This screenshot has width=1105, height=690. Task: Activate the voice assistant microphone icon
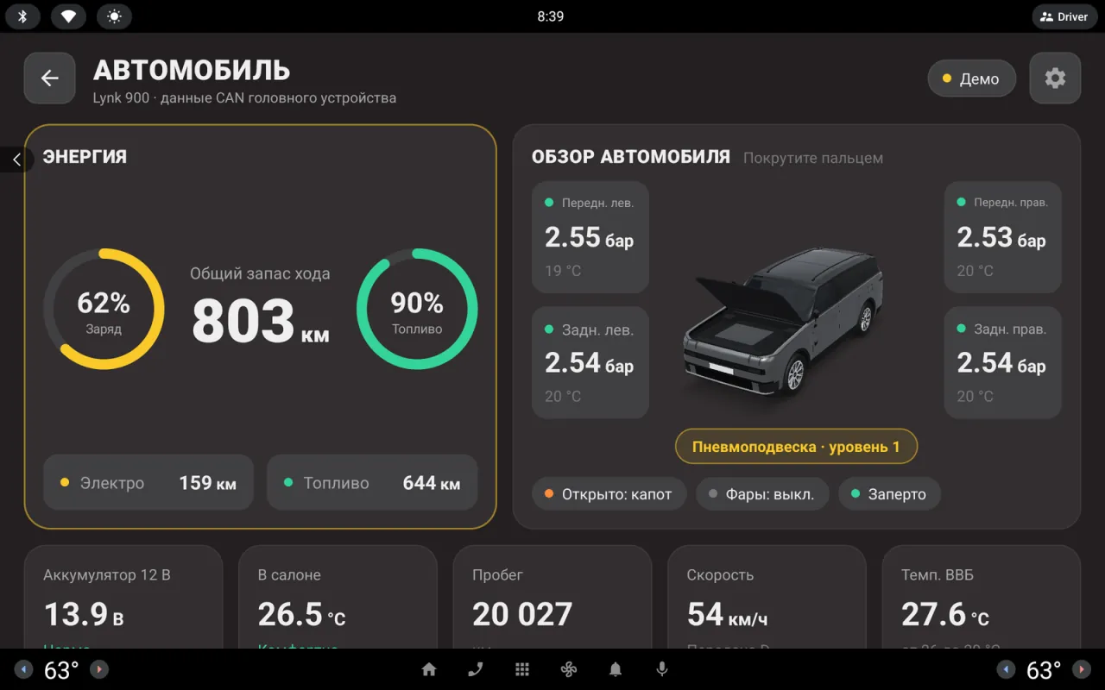[662, 669]
